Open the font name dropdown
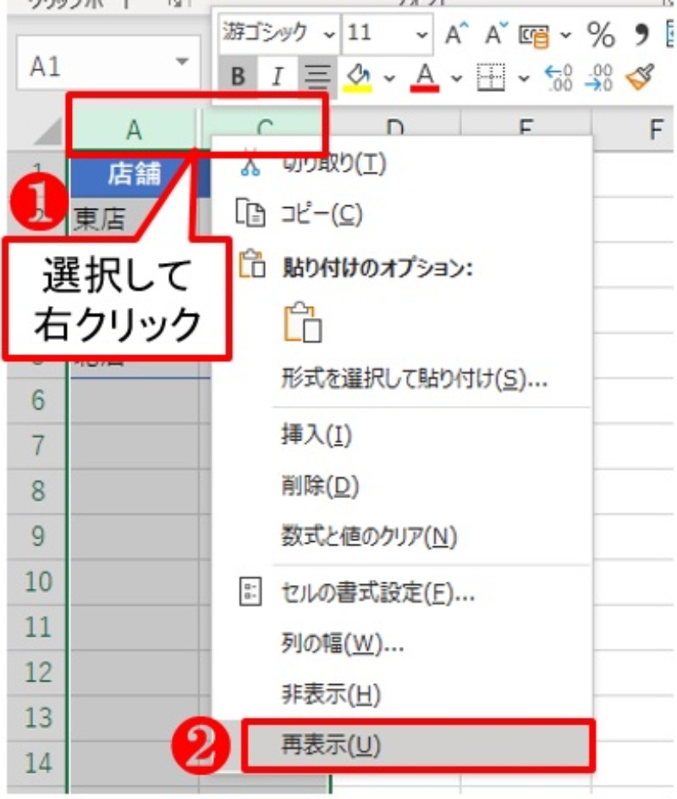 pos(328,35)
